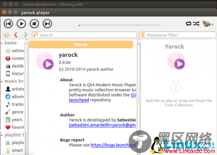Click the previous track button
Viewport: 217px width, 155px height.
(8, 24)
